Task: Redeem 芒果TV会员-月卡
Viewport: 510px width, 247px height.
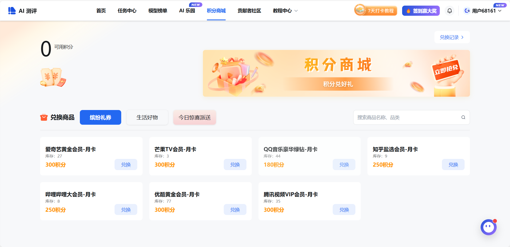Action: click(235, 164)
